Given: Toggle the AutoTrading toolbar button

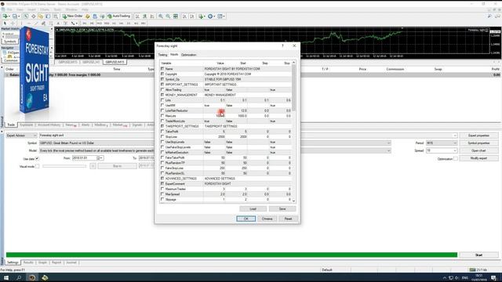Looking at the screenshot, I should click(118, 16).
